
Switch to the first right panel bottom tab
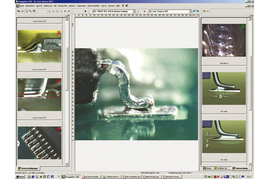tap(207, 168)
